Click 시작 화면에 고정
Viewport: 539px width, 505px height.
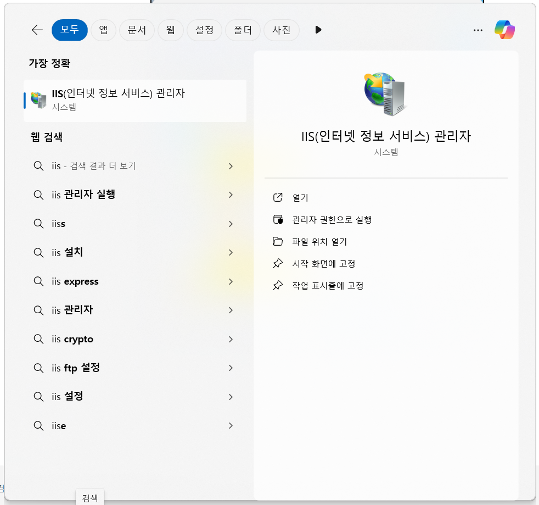tap(386, 263)
